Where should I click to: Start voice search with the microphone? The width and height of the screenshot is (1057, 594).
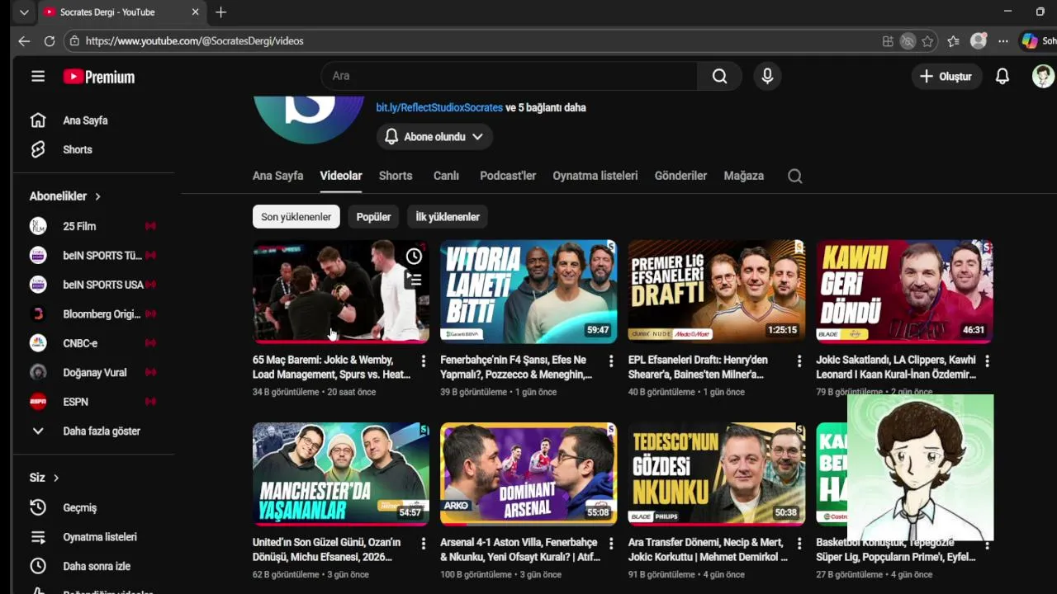point(767,76)
